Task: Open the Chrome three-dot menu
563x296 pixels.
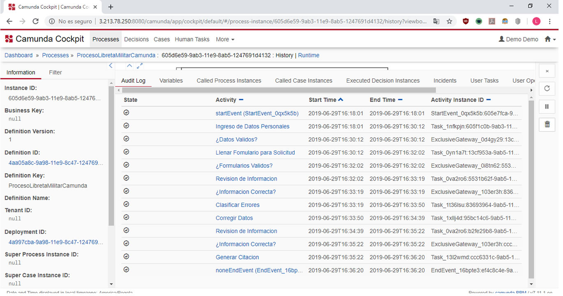Action: (x=550, y=21)
